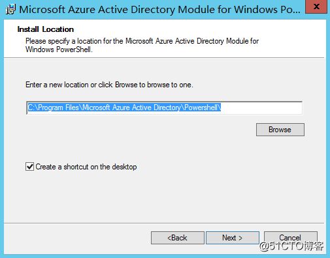Click the Program Files part of the path

58,107
